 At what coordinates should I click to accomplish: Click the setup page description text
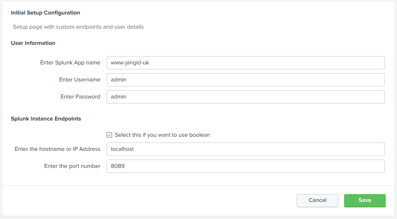click(78, 27)
